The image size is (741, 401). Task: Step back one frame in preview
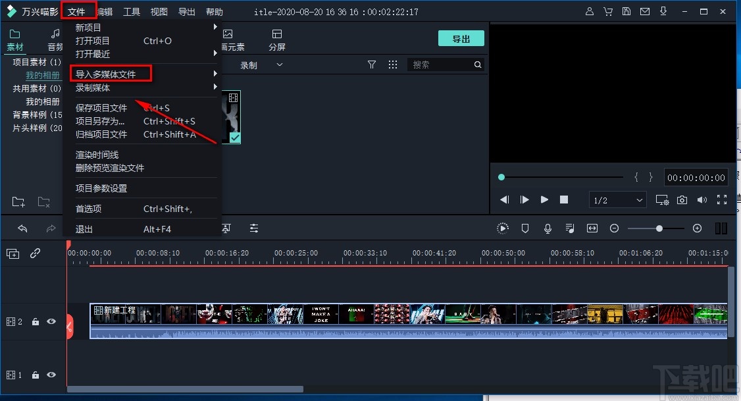pyautogui.click(x=505, y=200)
